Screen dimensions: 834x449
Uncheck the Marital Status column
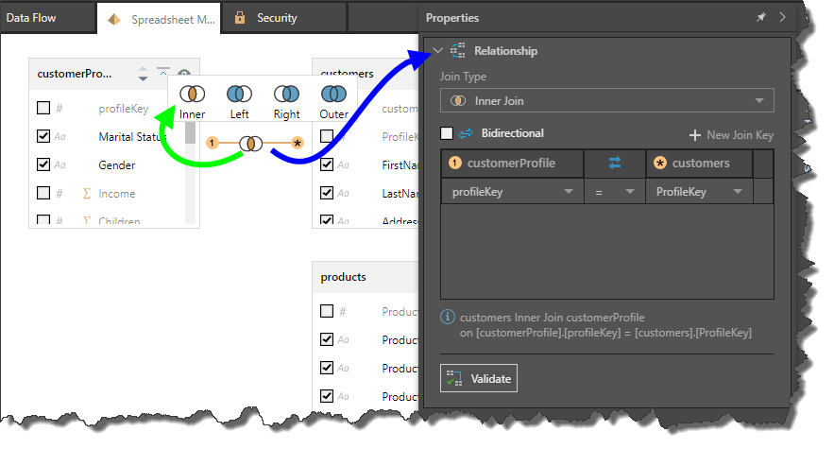coord(43,137)
